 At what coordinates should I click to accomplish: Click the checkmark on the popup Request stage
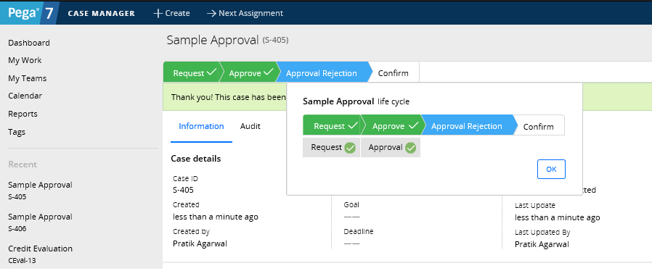(353, 125)
